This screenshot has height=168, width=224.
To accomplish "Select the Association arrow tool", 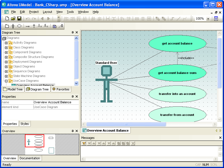I will (x=27, y=26).
